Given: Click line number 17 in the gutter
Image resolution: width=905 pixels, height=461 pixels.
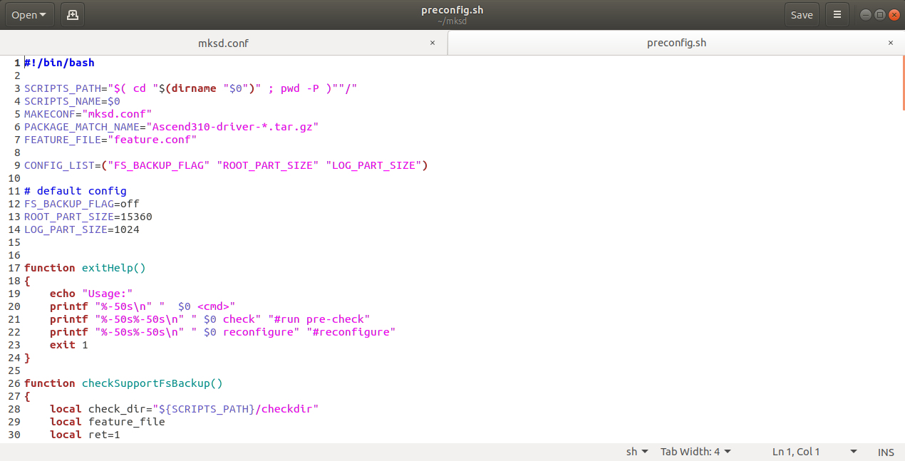Looking at the screenshot, I should point(14,268).
